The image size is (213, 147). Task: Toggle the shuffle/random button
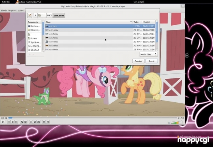(x=39, y=122)
